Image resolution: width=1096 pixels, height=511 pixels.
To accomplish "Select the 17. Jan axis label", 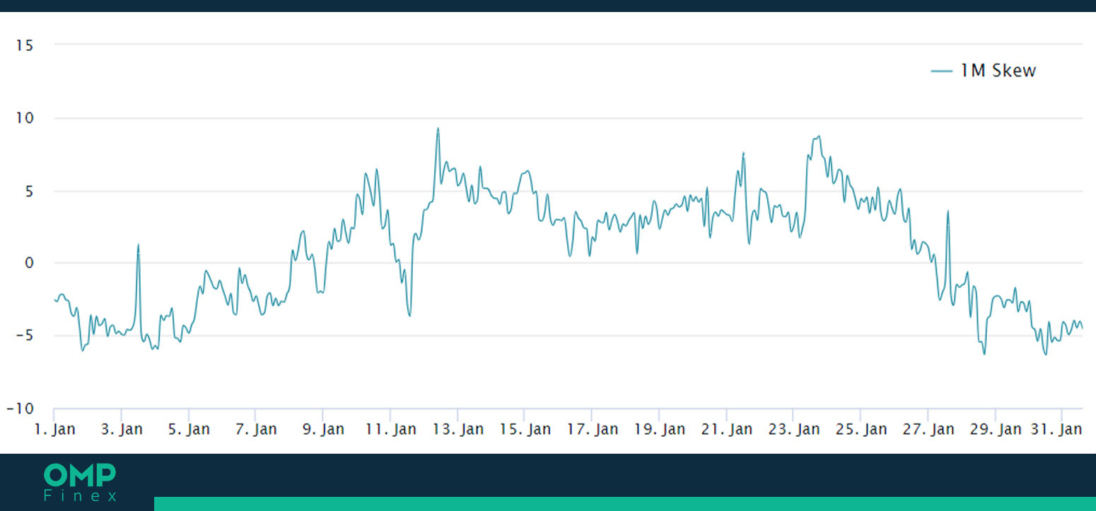I will tap(591, 429).
